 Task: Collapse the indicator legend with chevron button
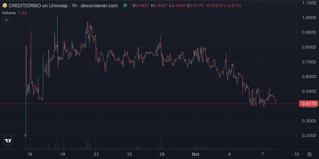point(6,20)
